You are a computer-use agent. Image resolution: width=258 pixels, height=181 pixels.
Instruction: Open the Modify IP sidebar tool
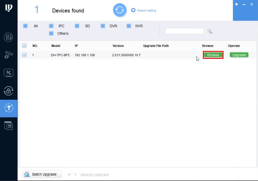(x=8, y=37)
